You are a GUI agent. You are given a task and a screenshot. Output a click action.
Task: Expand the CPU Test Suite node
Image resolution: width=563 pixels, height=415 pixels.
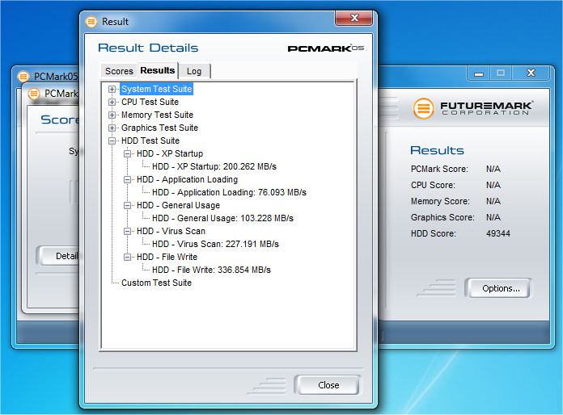coord(112,102)
